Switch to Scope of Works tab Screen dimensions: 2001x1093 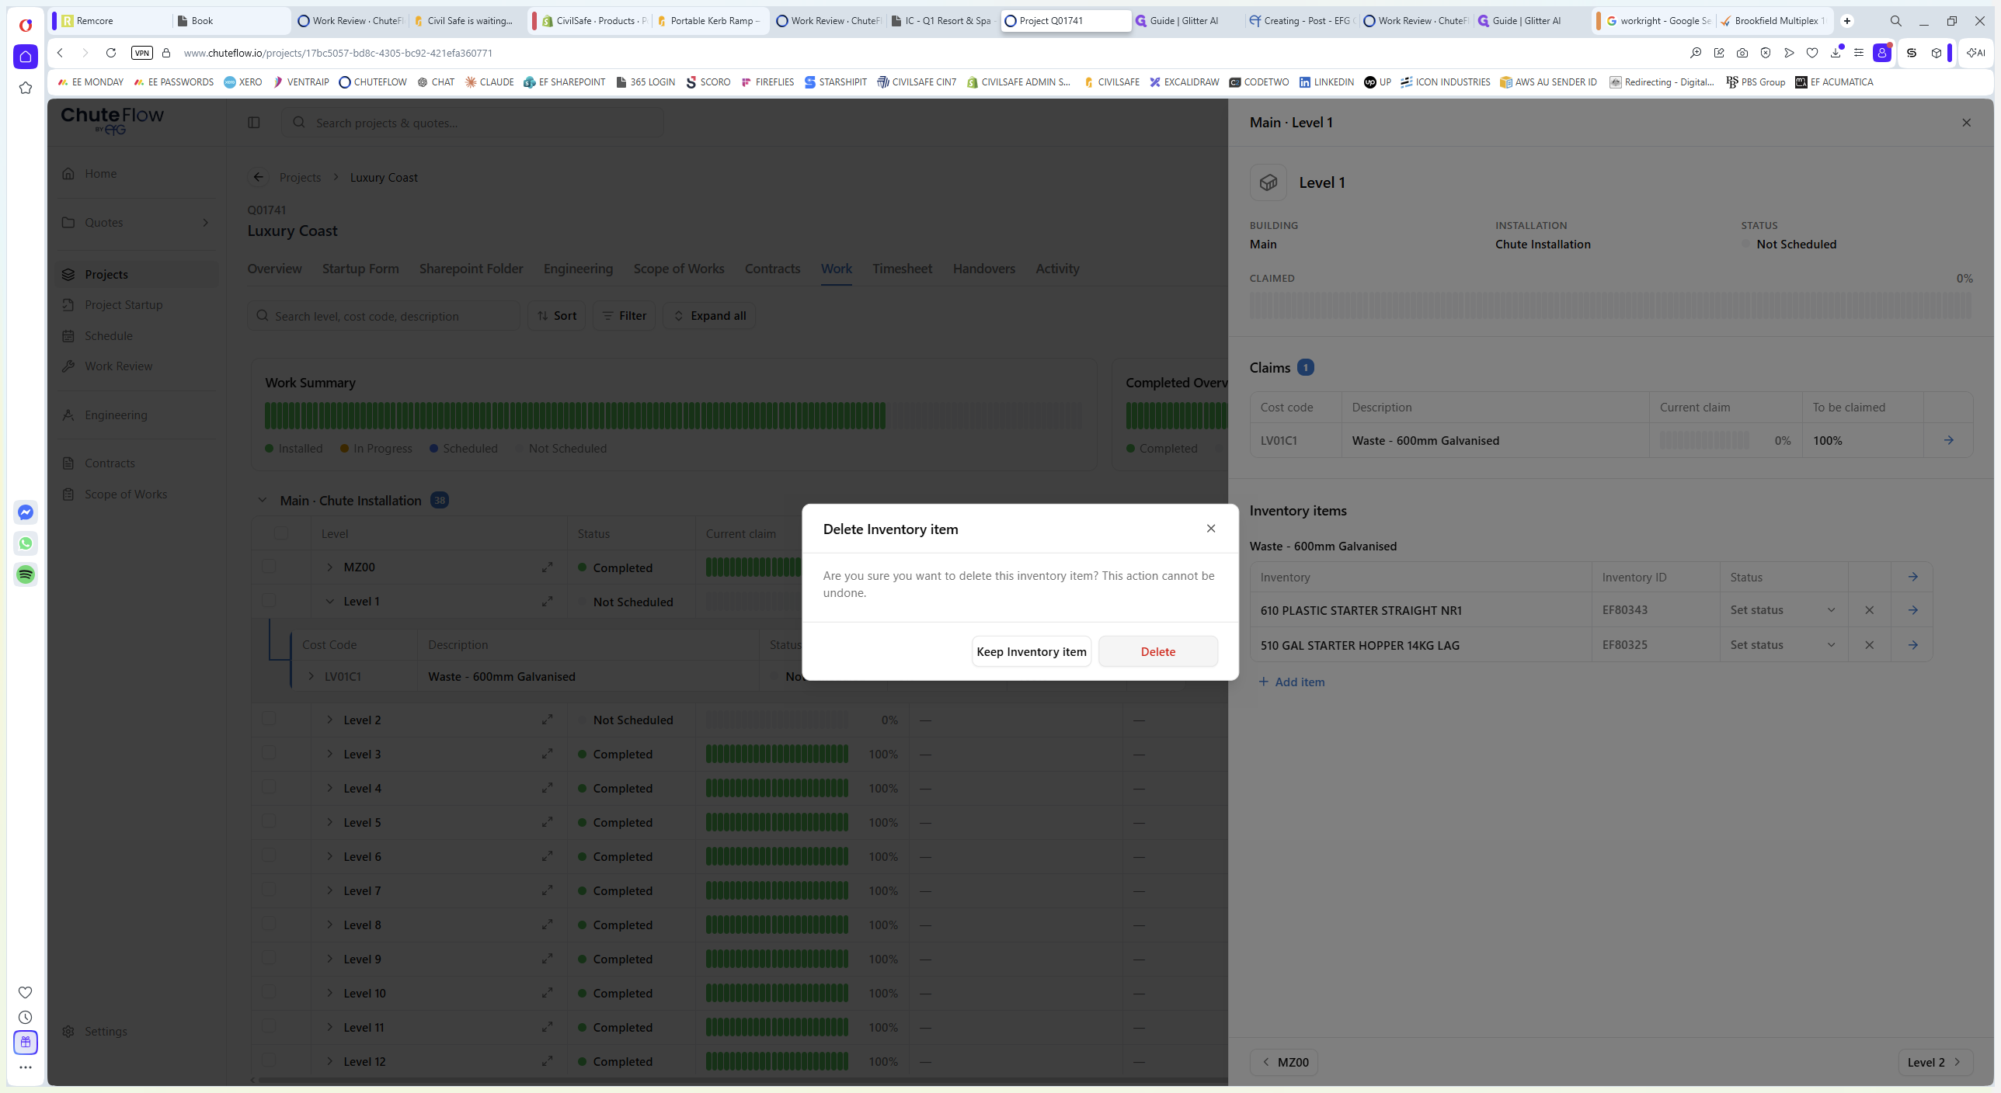point(679,269)
